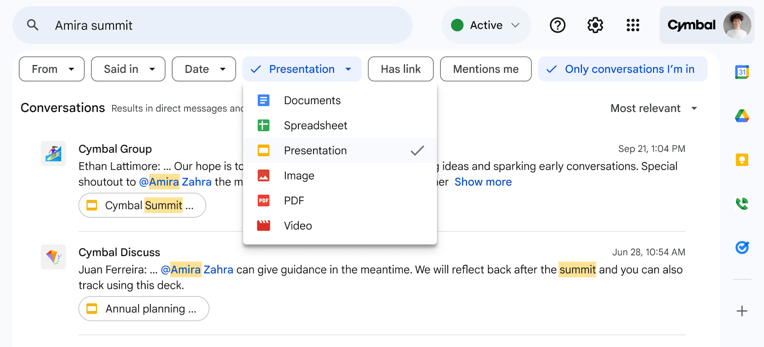764x347 pixels.
Task: Open the Google apps grid launcher
Action: pos(633,25)
